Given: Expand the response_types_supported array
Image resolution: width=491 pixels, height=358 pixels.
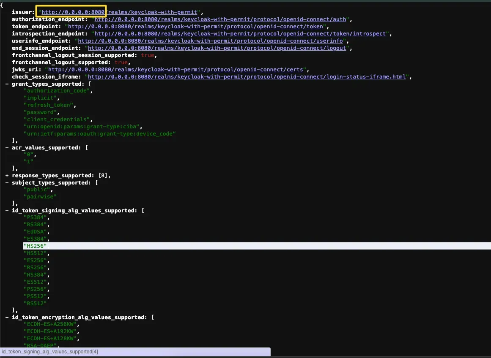Looking at the screenshot, I should (x=7, y=176).
